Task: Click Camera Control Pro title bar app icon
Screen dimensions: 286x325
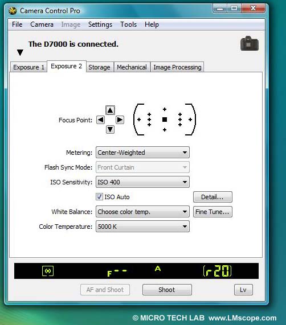Action: (13, 10)
